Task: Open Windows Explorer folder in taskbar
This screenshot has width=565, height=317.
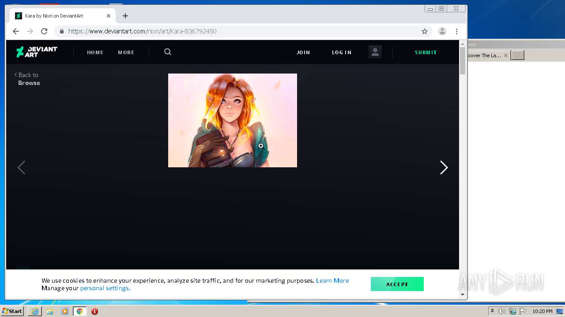Action: pyautogui.click(x=50, y=311)
